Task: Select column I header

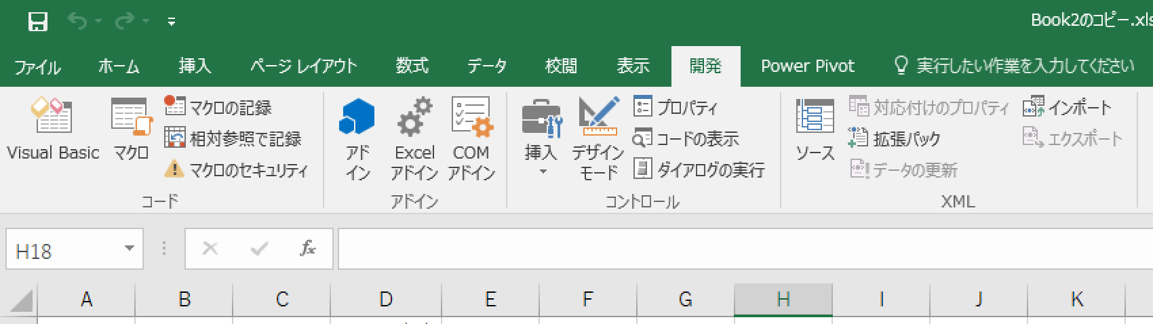Action: click(x=881, y=299)
